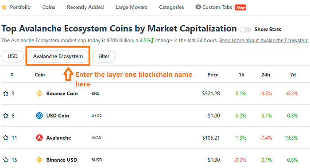Open the Binance USD coin page
The width and height of the screenshot is (310, 168).
(62, 160)
